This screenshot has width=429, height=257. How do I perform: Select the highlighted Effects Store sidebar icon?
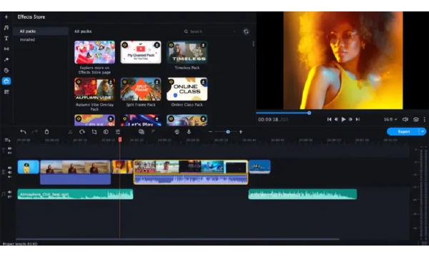point(6,81)
